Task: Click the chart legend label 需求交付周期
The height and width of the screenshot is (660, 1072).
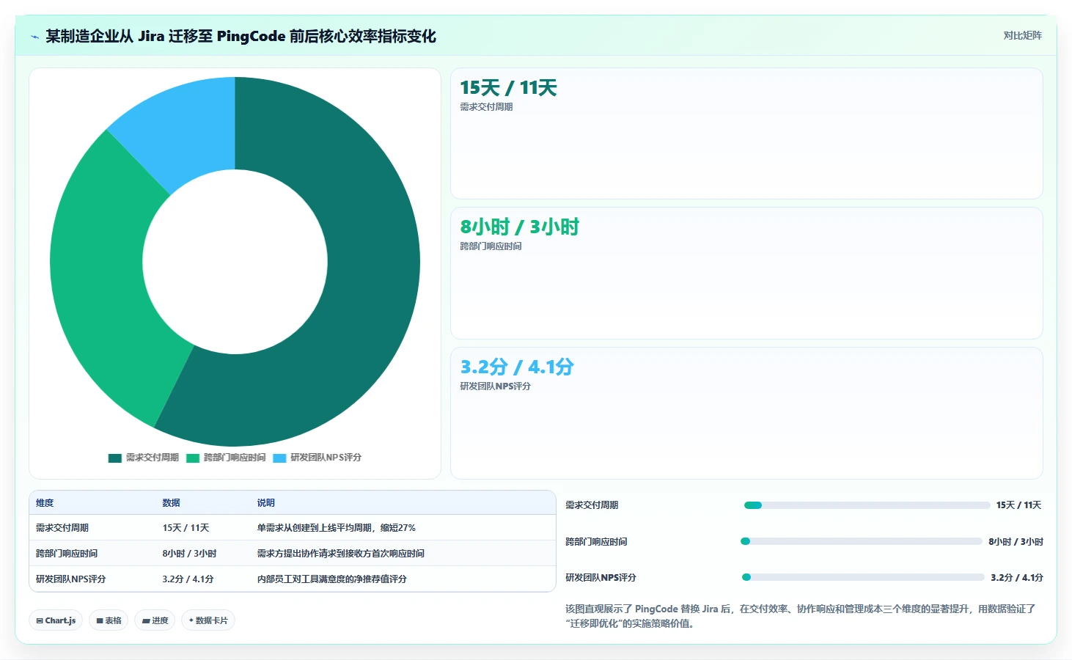Action: pos(153,458)
